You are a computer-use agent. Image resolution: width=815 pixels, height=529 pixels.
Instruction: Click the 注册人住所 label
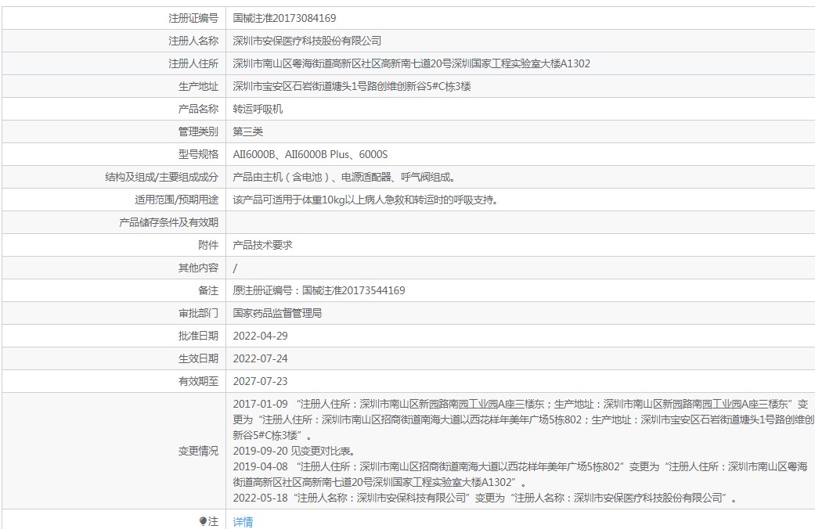(x=193, y=63)
